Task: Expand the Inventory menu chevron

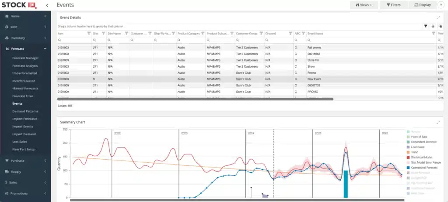Action: pyautogui.click(x=45, y=38)
